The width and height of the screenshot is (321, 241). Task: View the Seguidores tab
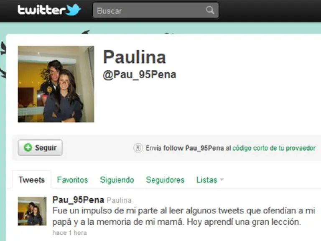pyautogui.click(x=165, y=180)
